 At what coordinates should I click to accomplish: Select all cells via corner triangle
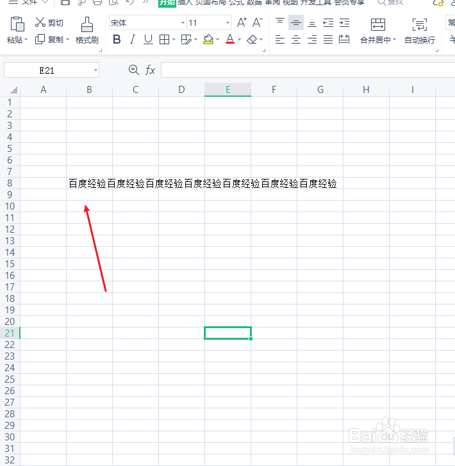click(13, 90)
